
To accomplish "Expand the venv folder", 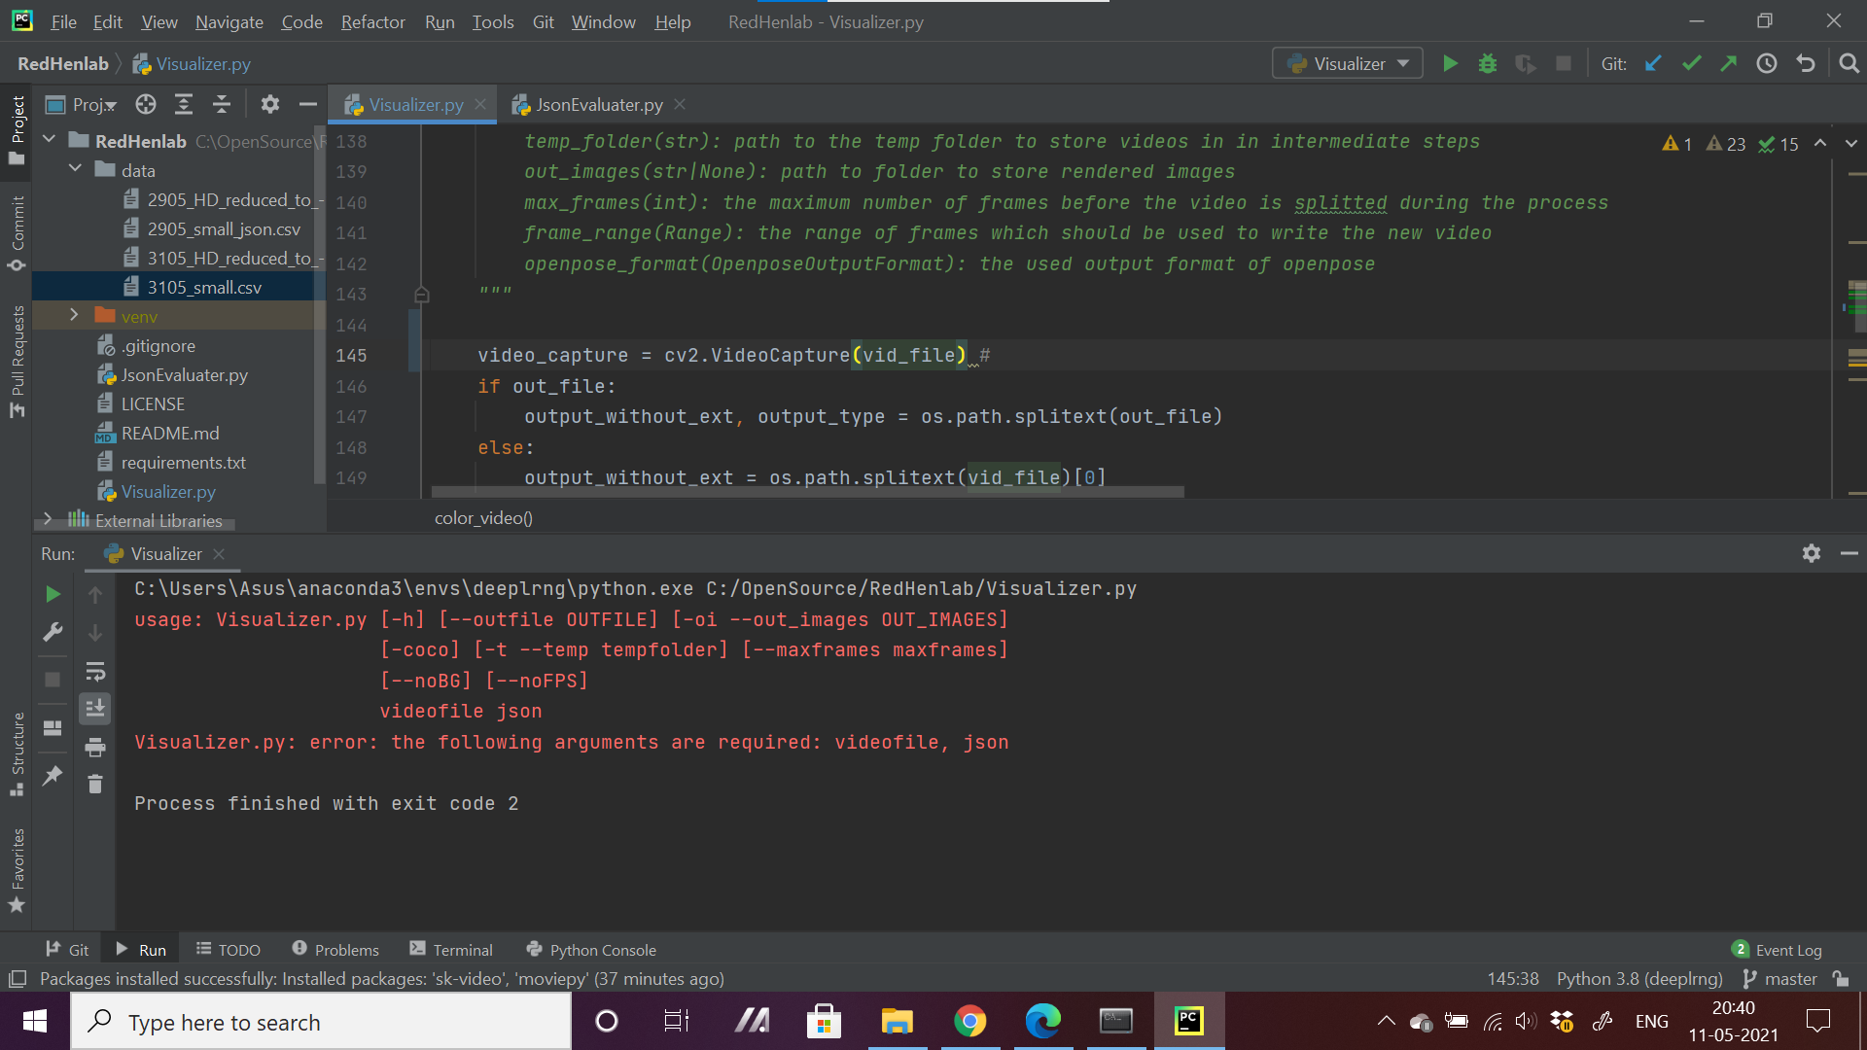I will tap(74, 316).
